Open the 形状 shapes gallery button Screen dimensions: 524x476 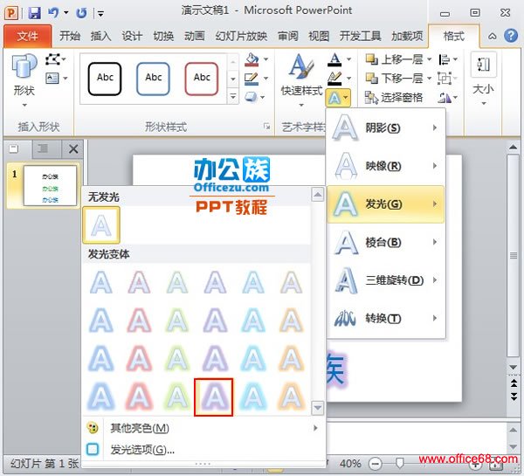24,80
